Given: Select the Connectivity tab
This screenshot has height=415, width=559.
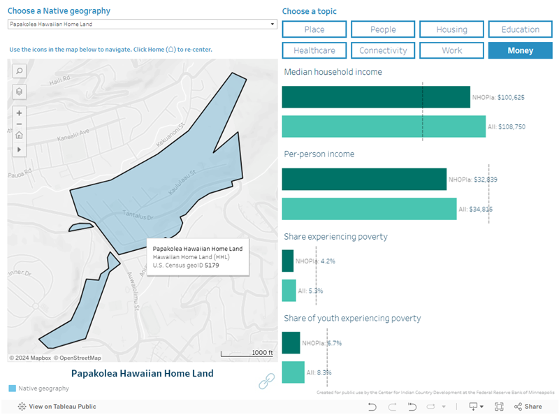Looking at the screenshot, I should [x=383, y=50].
